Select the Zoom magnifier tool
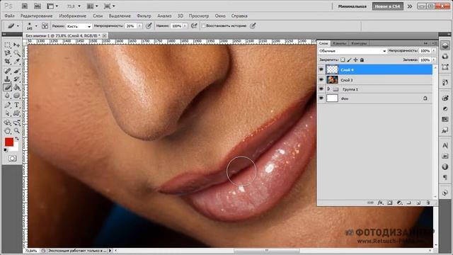Screen dimensions: 453x255 16,130
